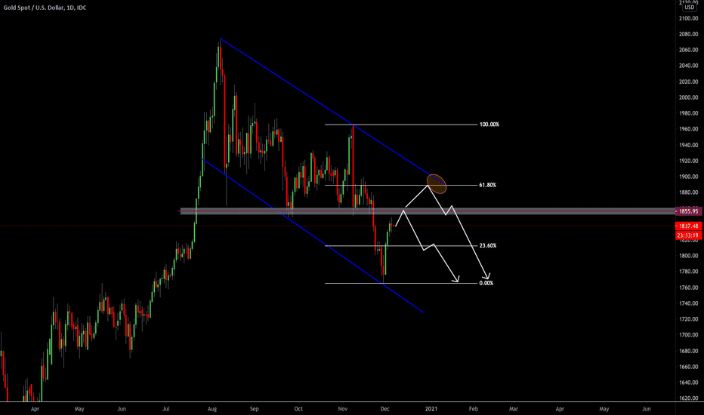The width and height of the screenshot is (704, 415).
Task: Click the 2000.00 price axis label
Action: pos(689,97)
